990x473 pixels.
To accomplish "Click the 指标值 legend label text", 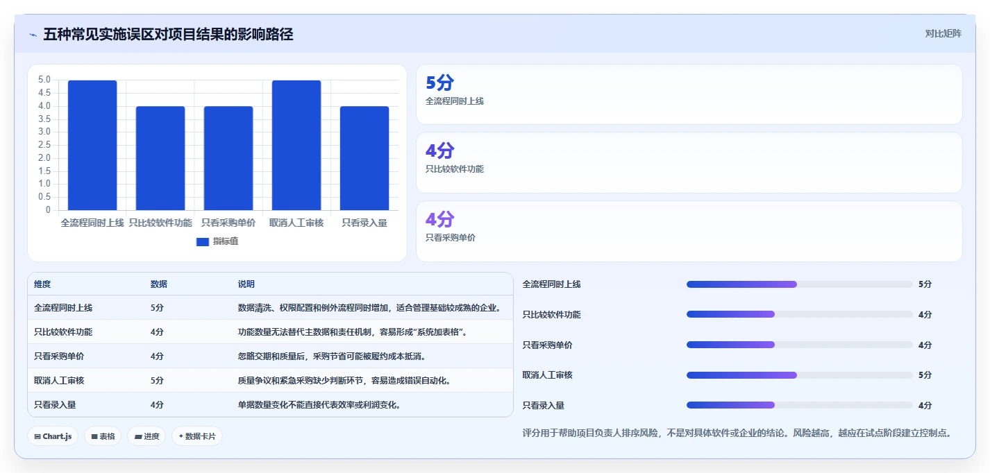I will pyautogui.click(x=226, y=241).
